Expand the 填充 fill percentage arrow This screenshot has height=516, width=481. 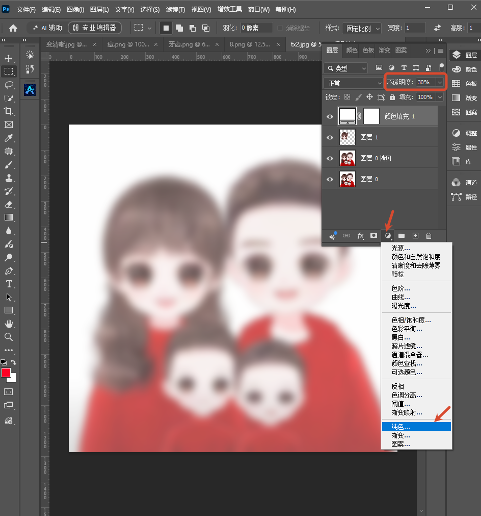point(440,97)
